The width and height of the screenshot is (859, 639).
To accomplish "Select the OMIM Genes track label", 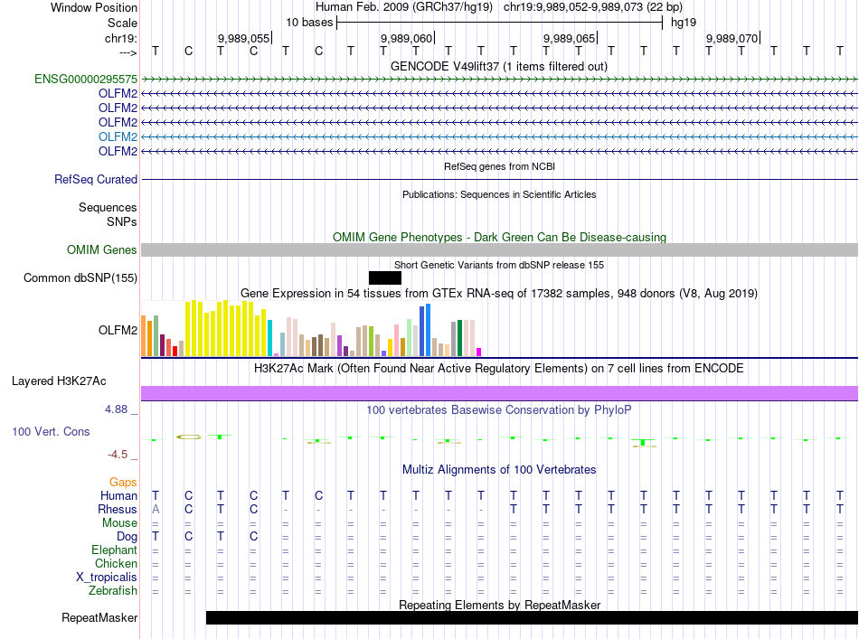I will (x=102, y=250).
